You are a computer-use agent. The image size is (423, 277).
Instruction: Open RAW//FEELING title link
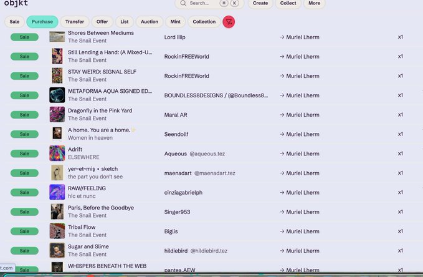(x=87, y=188)
